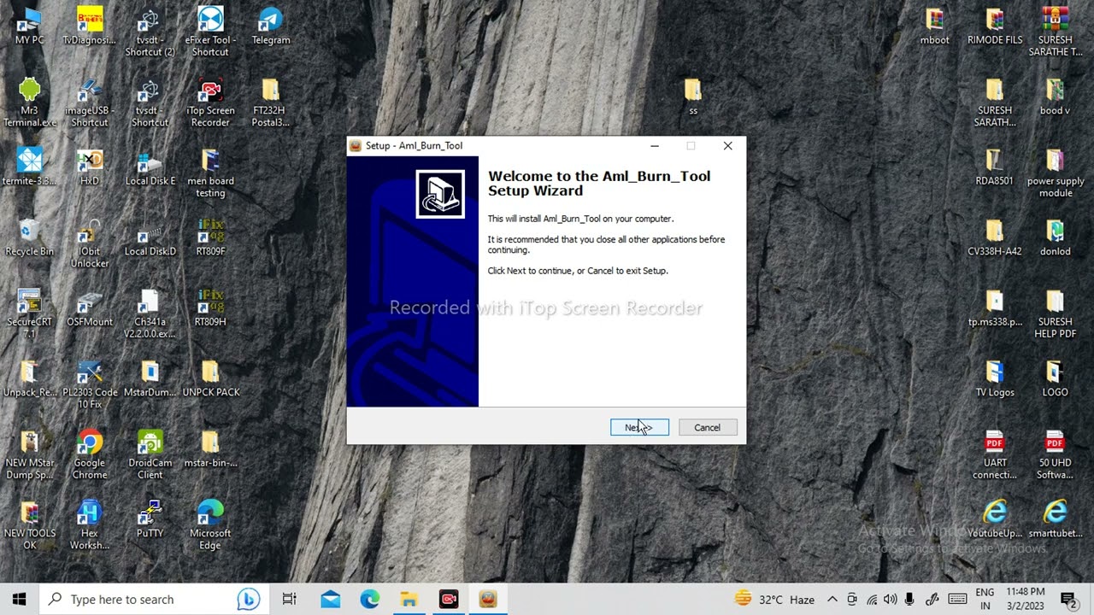Image resolution: width=1094 pixels, height=615 pixels.
Task: Select SURESH HELP PDF folder
Action: 1055,313
